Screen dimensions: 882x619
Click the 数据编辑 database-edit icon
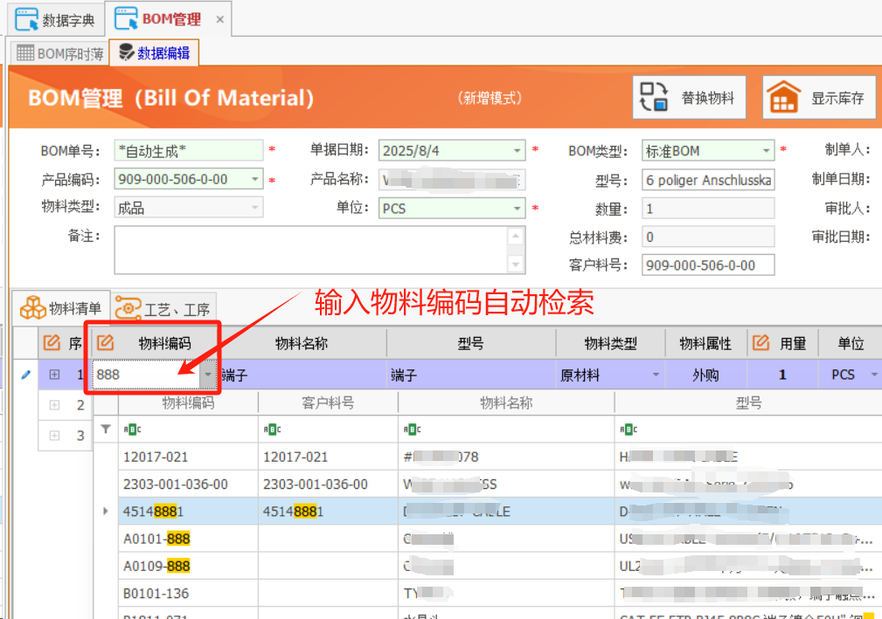pos(127,52)
